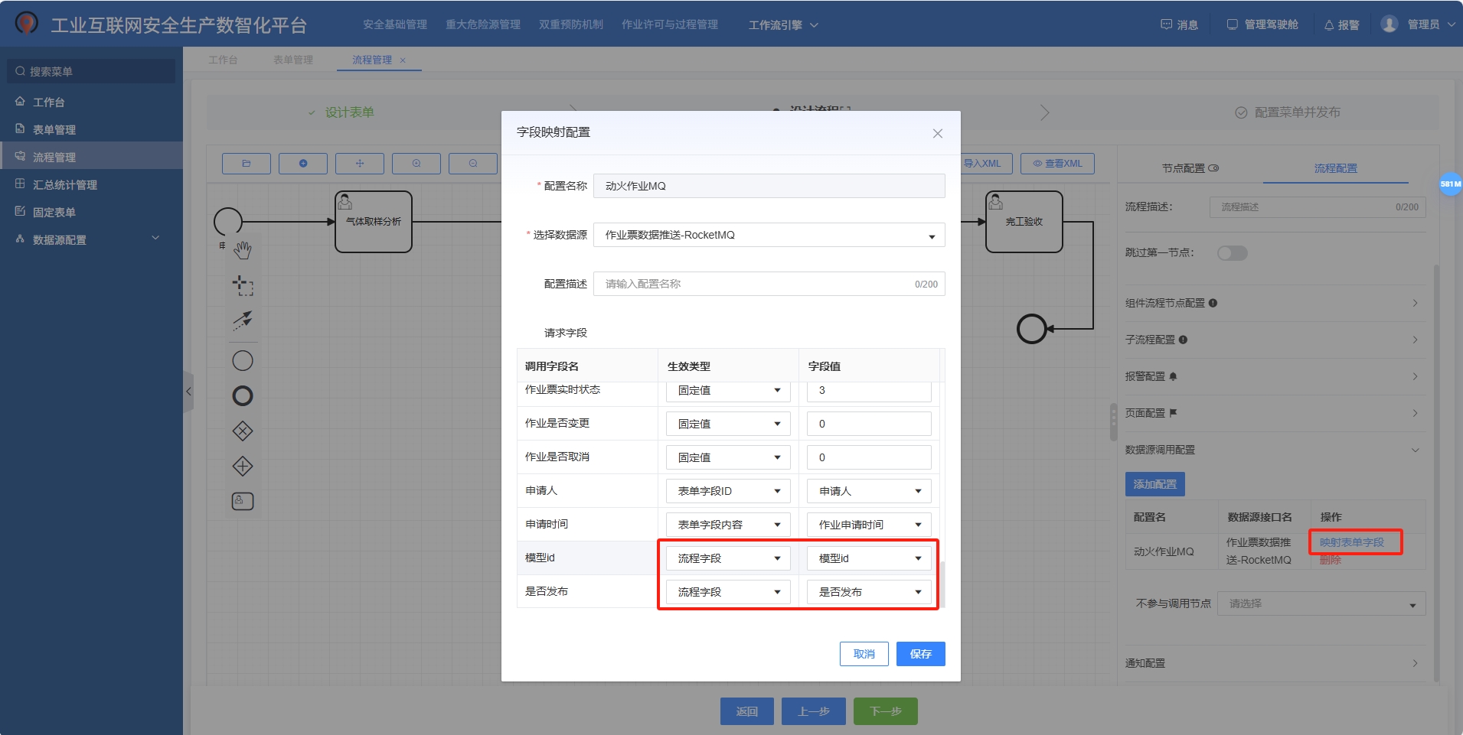Click 取消 in the mapping dialog
Viewport: 1463px width, 735px height.
(864, 654)
